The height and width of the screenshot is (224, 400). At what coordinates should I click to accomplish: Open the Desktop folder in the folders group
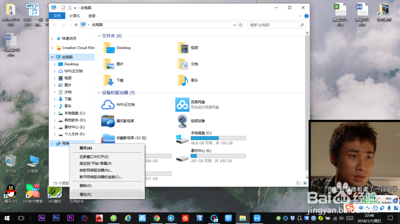point(109,48)
